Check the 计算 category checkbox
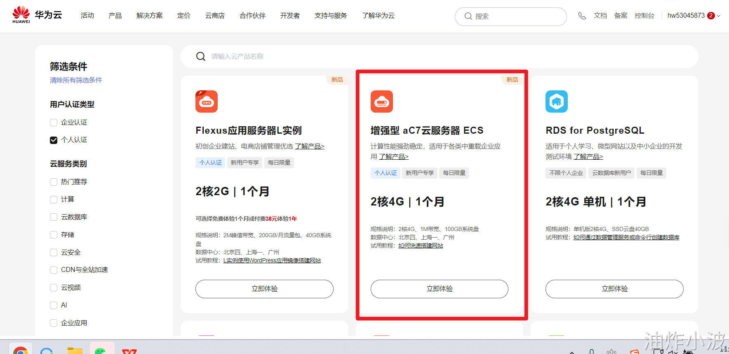The height and width of the screenshot is (354, 729). [x=54, y=200]
